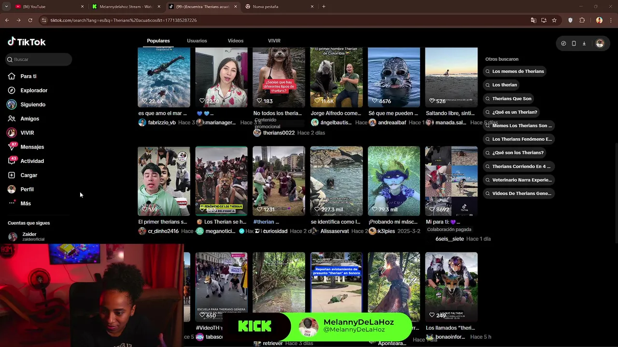Viewport: 618px width, 347px height.
Task: Open the seal mask video with 4676 likes
Action: coord(394,77)
